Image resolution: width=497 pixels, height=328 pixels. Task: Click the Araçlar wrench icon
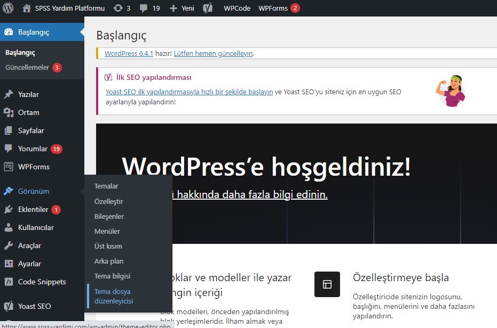[x=9, y=245]
